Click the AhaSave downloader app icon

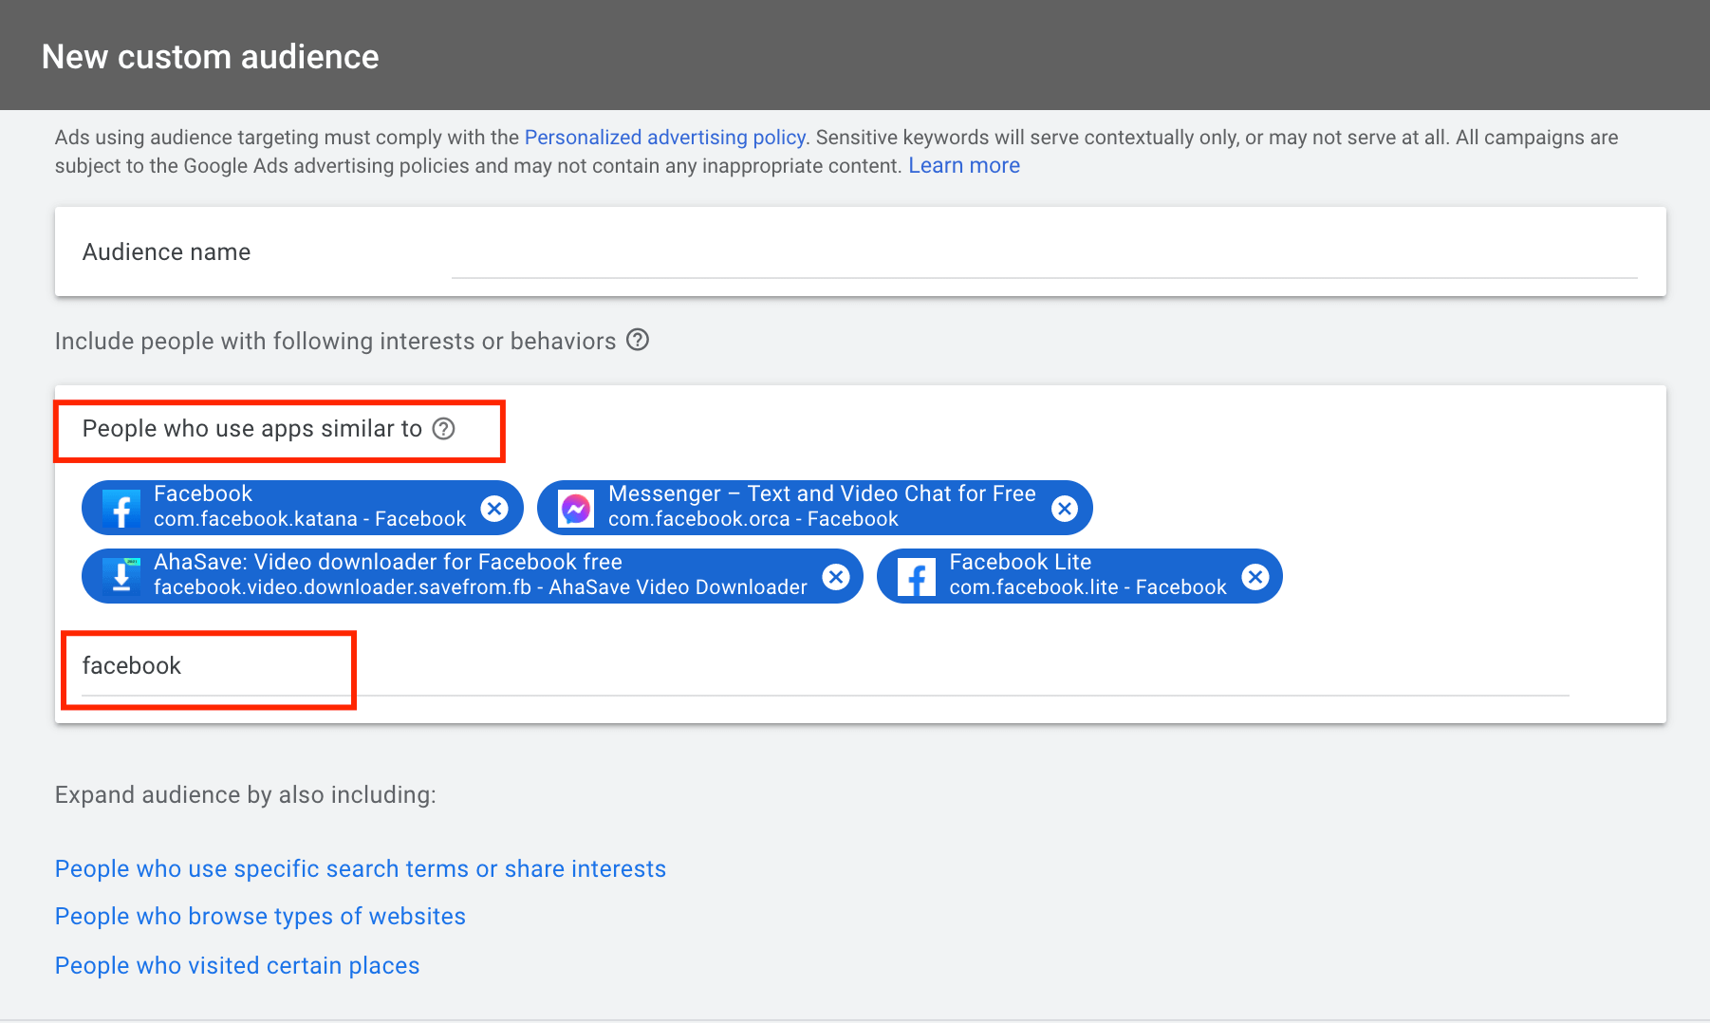121,576
